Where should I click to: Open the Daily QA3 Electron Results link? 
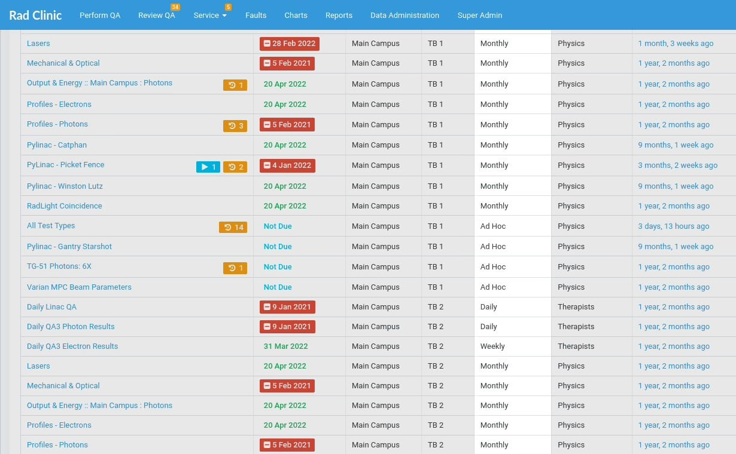click(x=72, y=346)
